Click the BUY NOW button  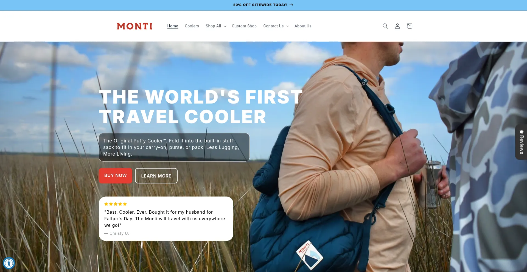pyautogui.click(x=116, y=176)
